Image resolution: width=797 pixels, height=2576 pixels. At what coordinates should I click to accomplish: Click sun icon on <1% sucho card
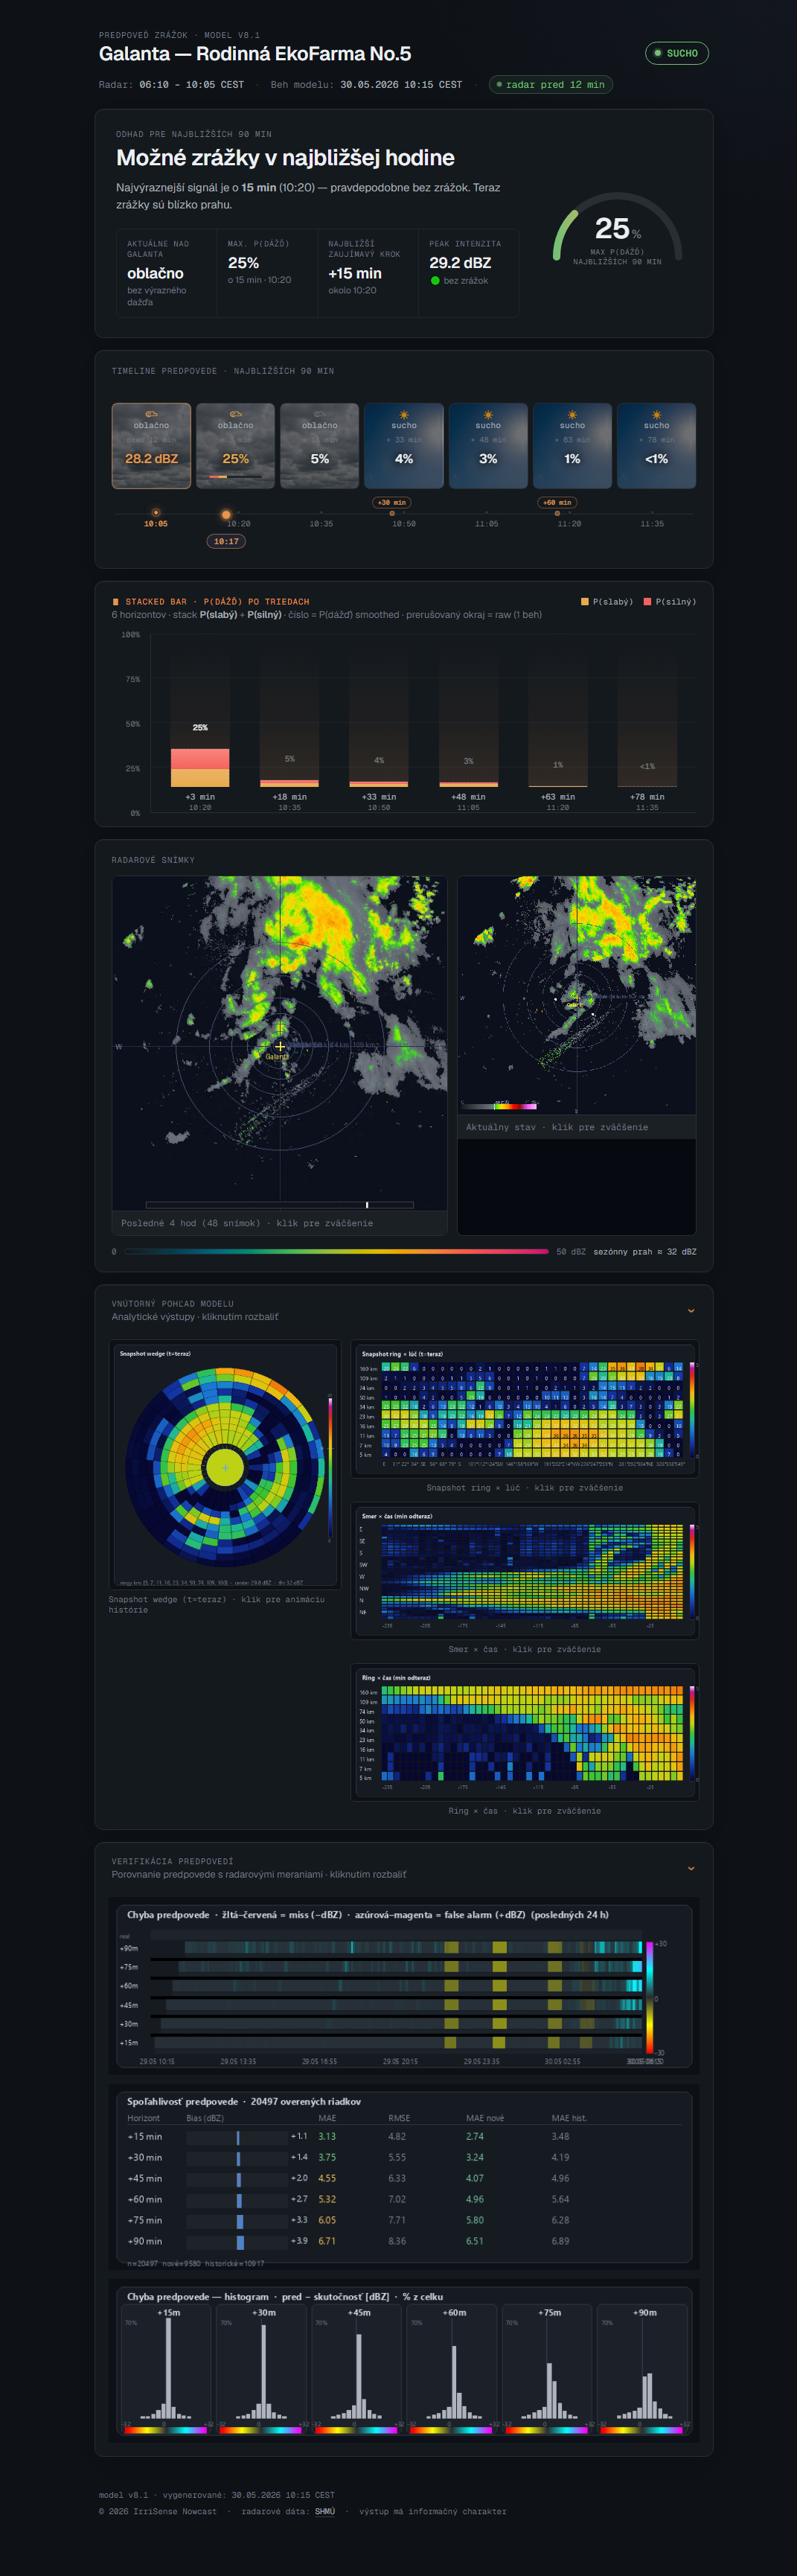656,414
